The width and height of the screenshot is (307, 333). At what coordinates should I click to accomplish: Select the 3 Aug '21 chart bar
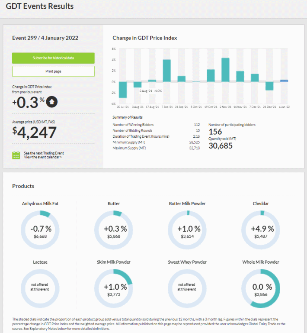click(138, 84)
